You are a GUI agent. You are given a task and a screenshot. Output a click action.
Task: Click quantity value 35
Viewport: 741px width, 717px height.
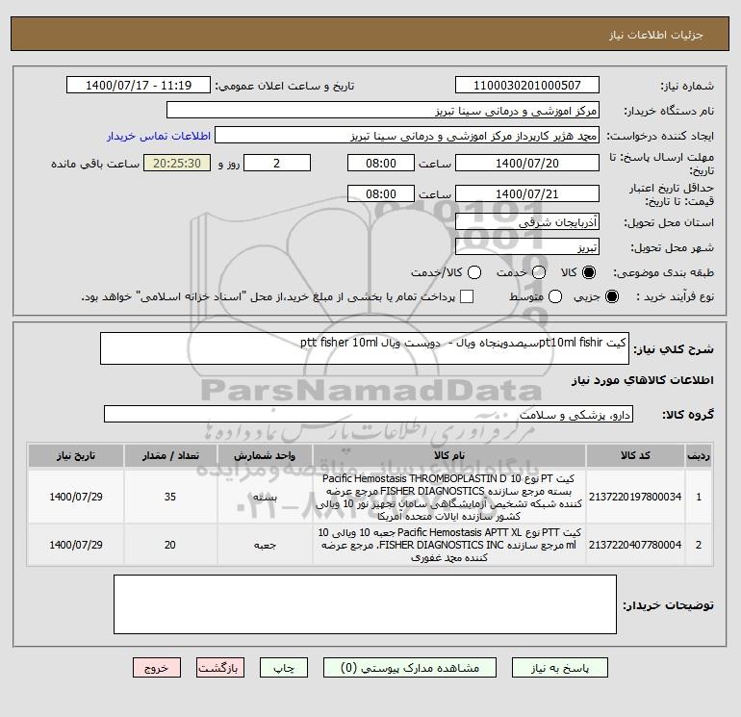(x=170, y=497)
